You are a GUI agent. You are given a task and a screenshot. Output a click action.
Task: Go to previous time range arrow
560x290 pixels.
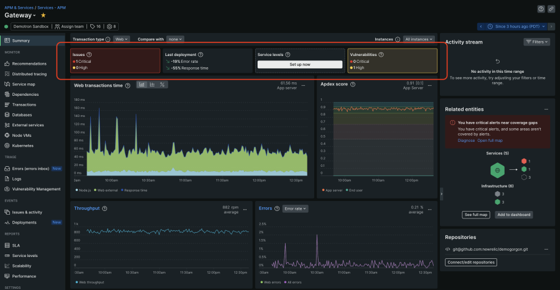pyautogui.click(x=481, y=26)
